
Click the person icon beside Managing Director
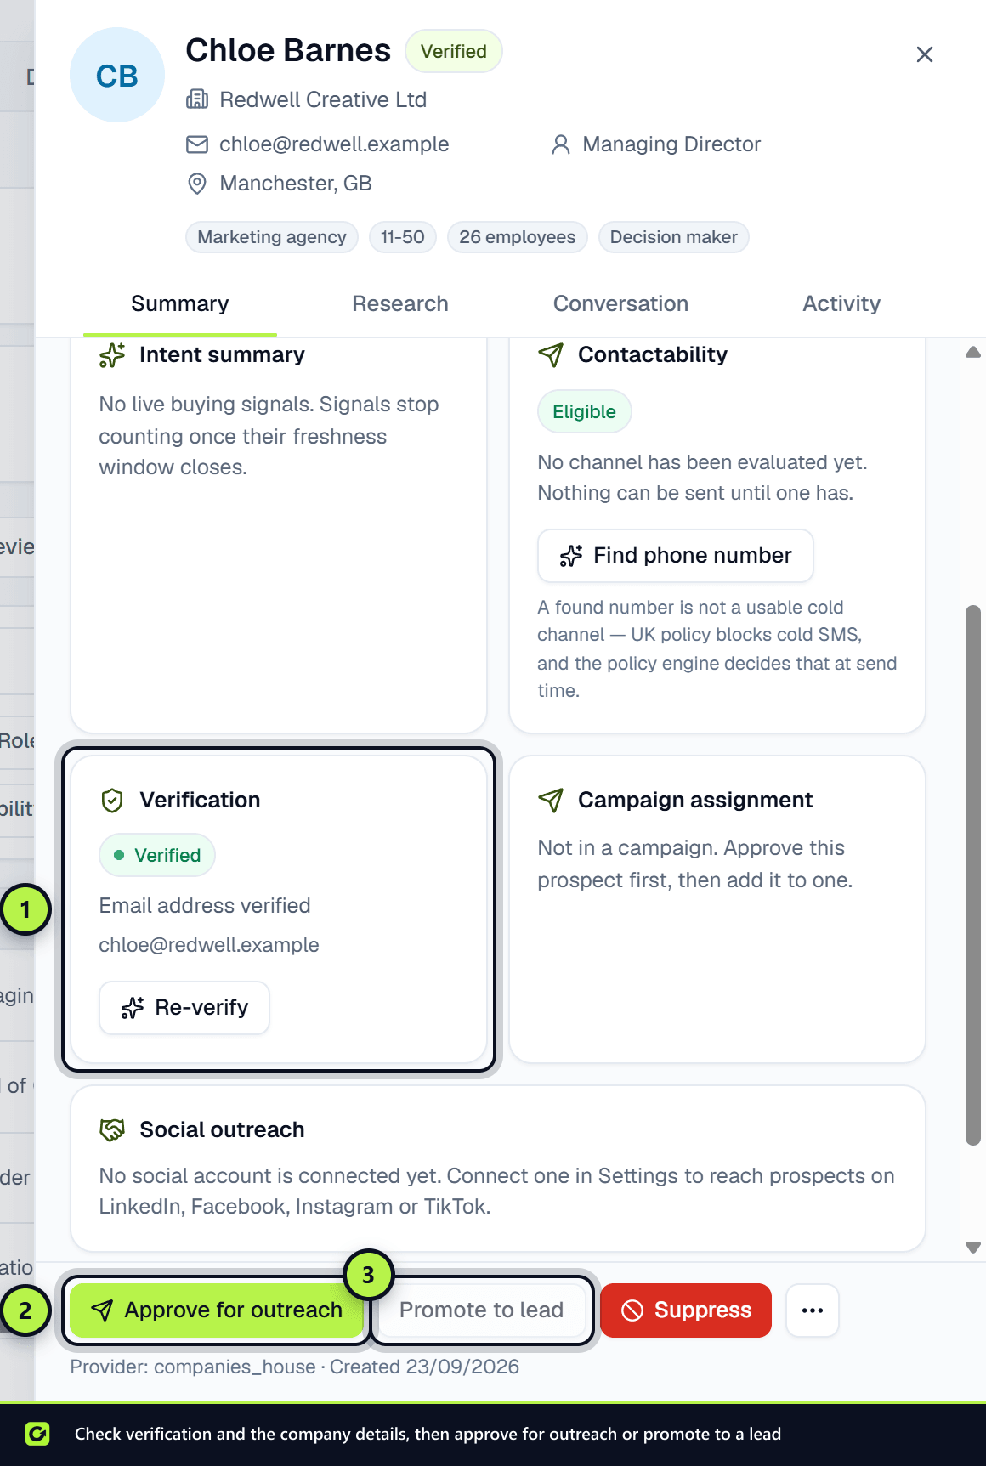560,144
